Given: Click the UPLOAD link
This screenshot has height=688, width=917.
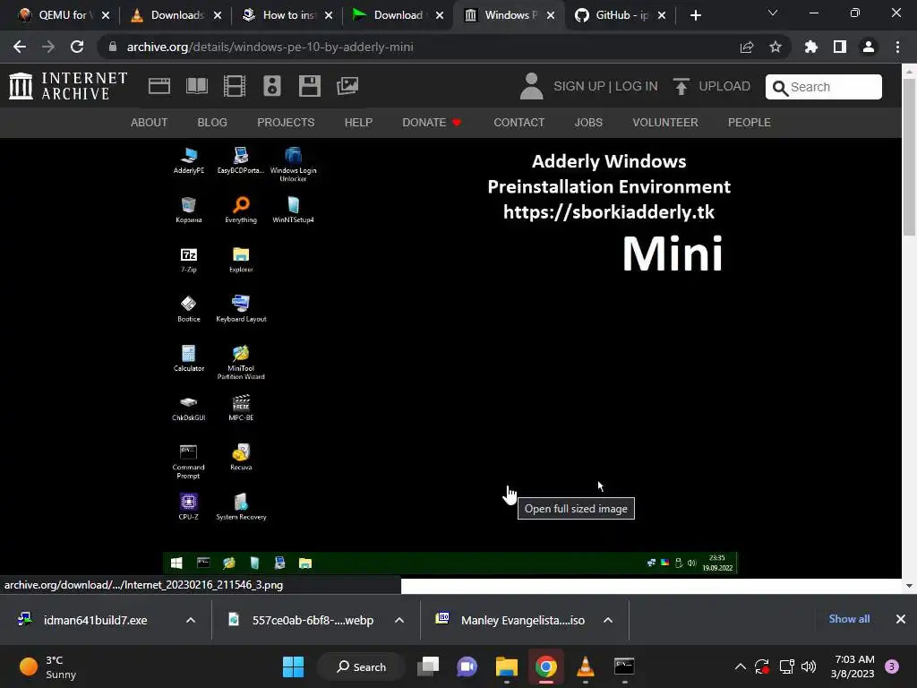Looking at the screenshot, I should [x=724, y=86].
